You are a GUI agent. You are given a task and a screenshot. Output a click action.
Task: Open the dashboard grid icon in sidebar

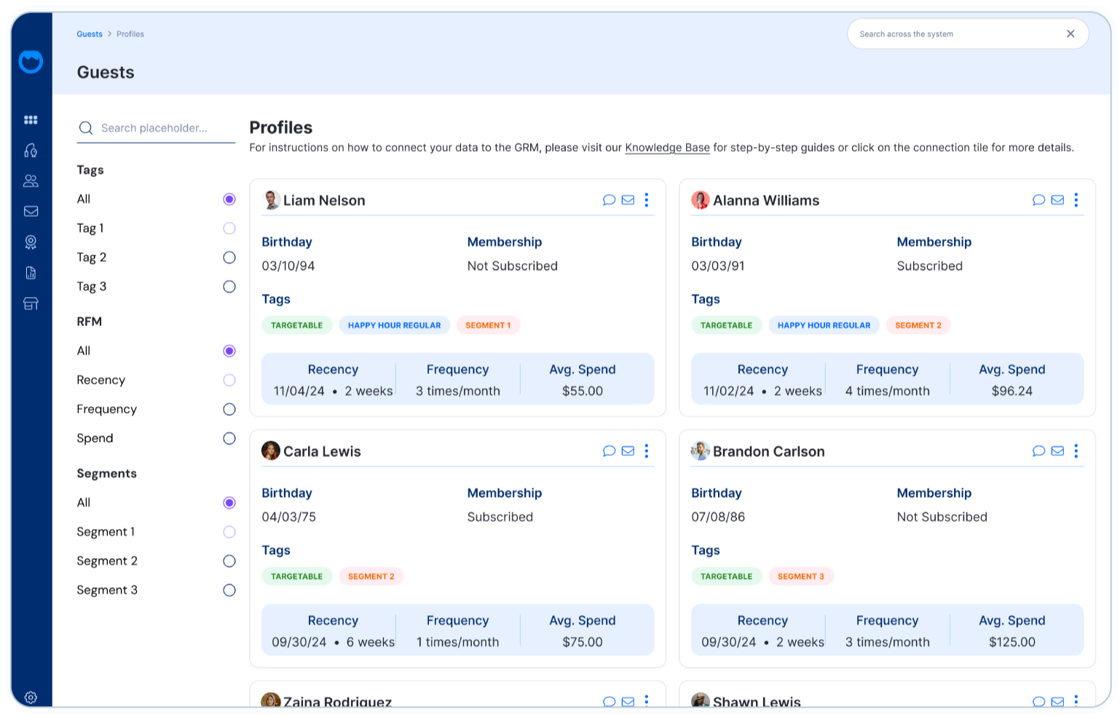pyautogui.click(x=31, y=120)
